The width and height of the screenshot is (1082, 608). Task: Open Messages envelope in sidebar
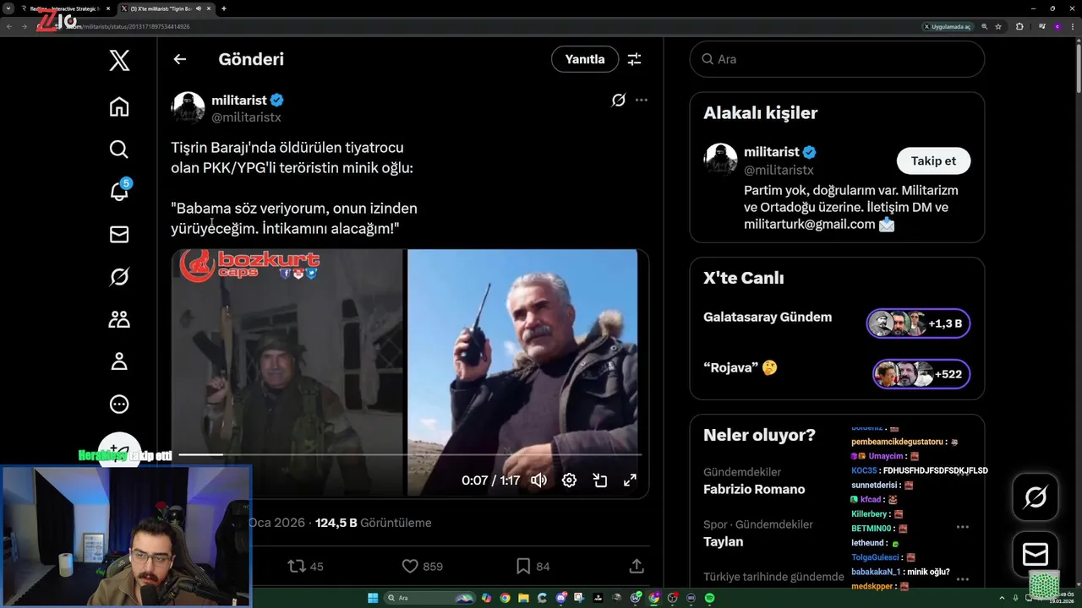[x=119, y=235]
